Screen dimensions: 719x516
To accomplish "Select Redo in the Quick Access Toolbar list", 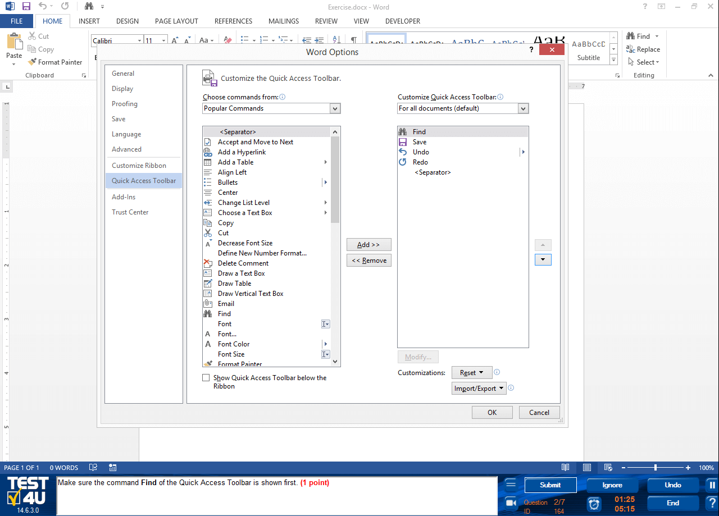I will pyautogui.click(x=463, y=162).
